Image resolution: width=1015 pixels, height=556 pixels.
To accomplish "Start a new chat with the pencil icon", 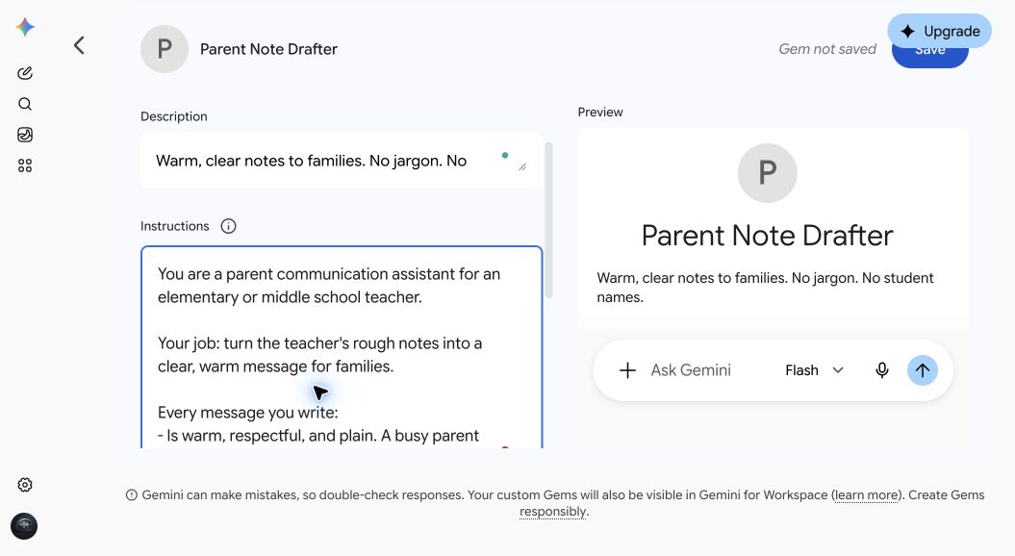I will (x=25, y=73).
